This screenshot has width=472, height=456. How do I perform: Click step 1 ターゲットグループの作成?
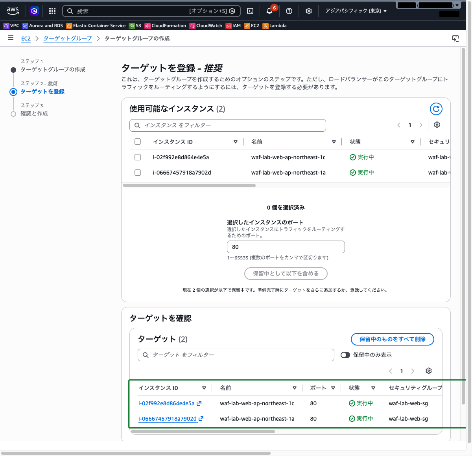(53, 70)
